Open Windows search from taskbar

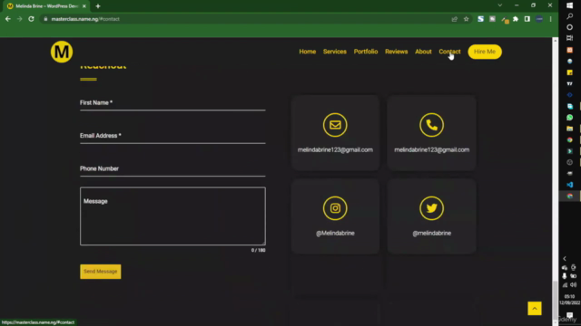[569, 16]
